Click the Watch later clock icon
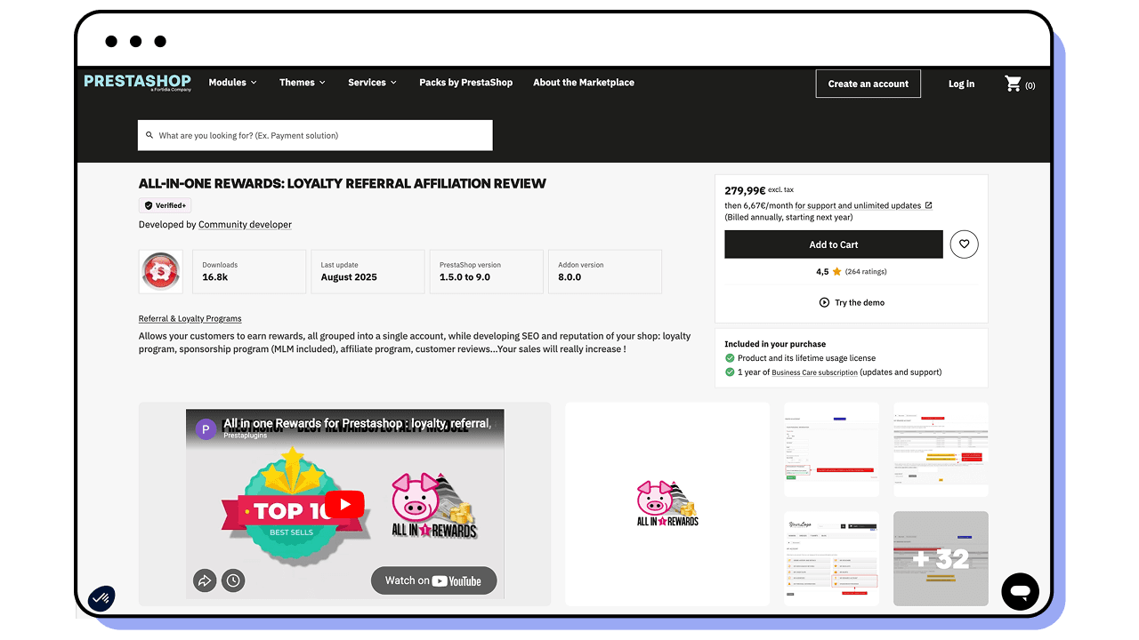The image size is (1139, 640). 232,581
